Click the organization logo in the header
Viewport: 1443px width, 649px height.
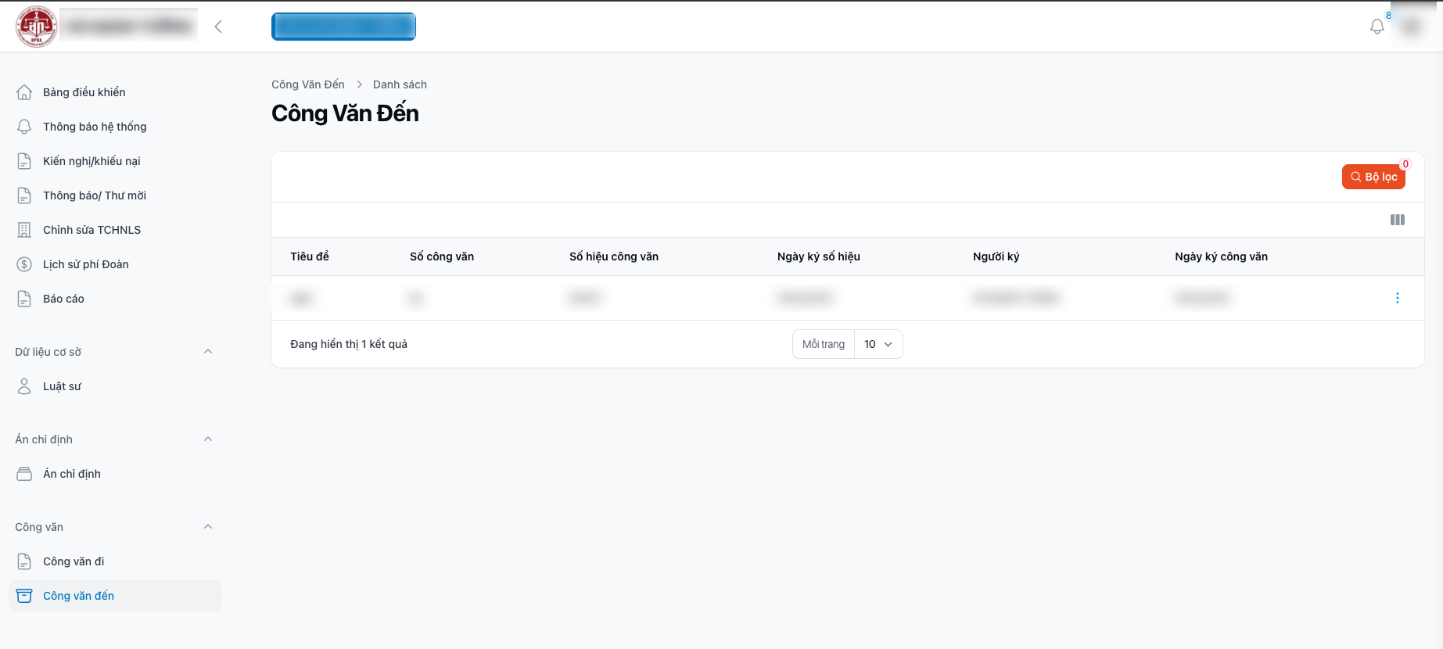[36, 27]
